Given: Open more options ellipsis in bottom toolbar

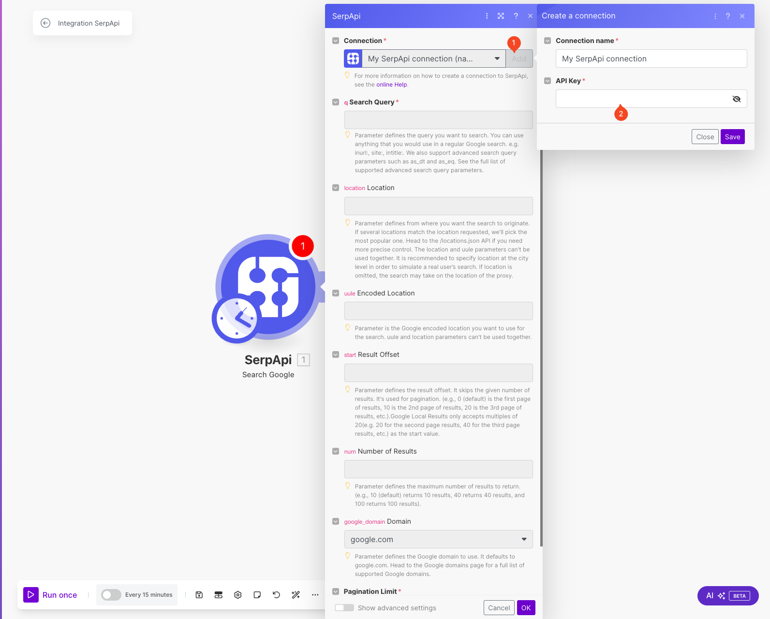Looking at the screenshot, I should click(x=315, y=595).
